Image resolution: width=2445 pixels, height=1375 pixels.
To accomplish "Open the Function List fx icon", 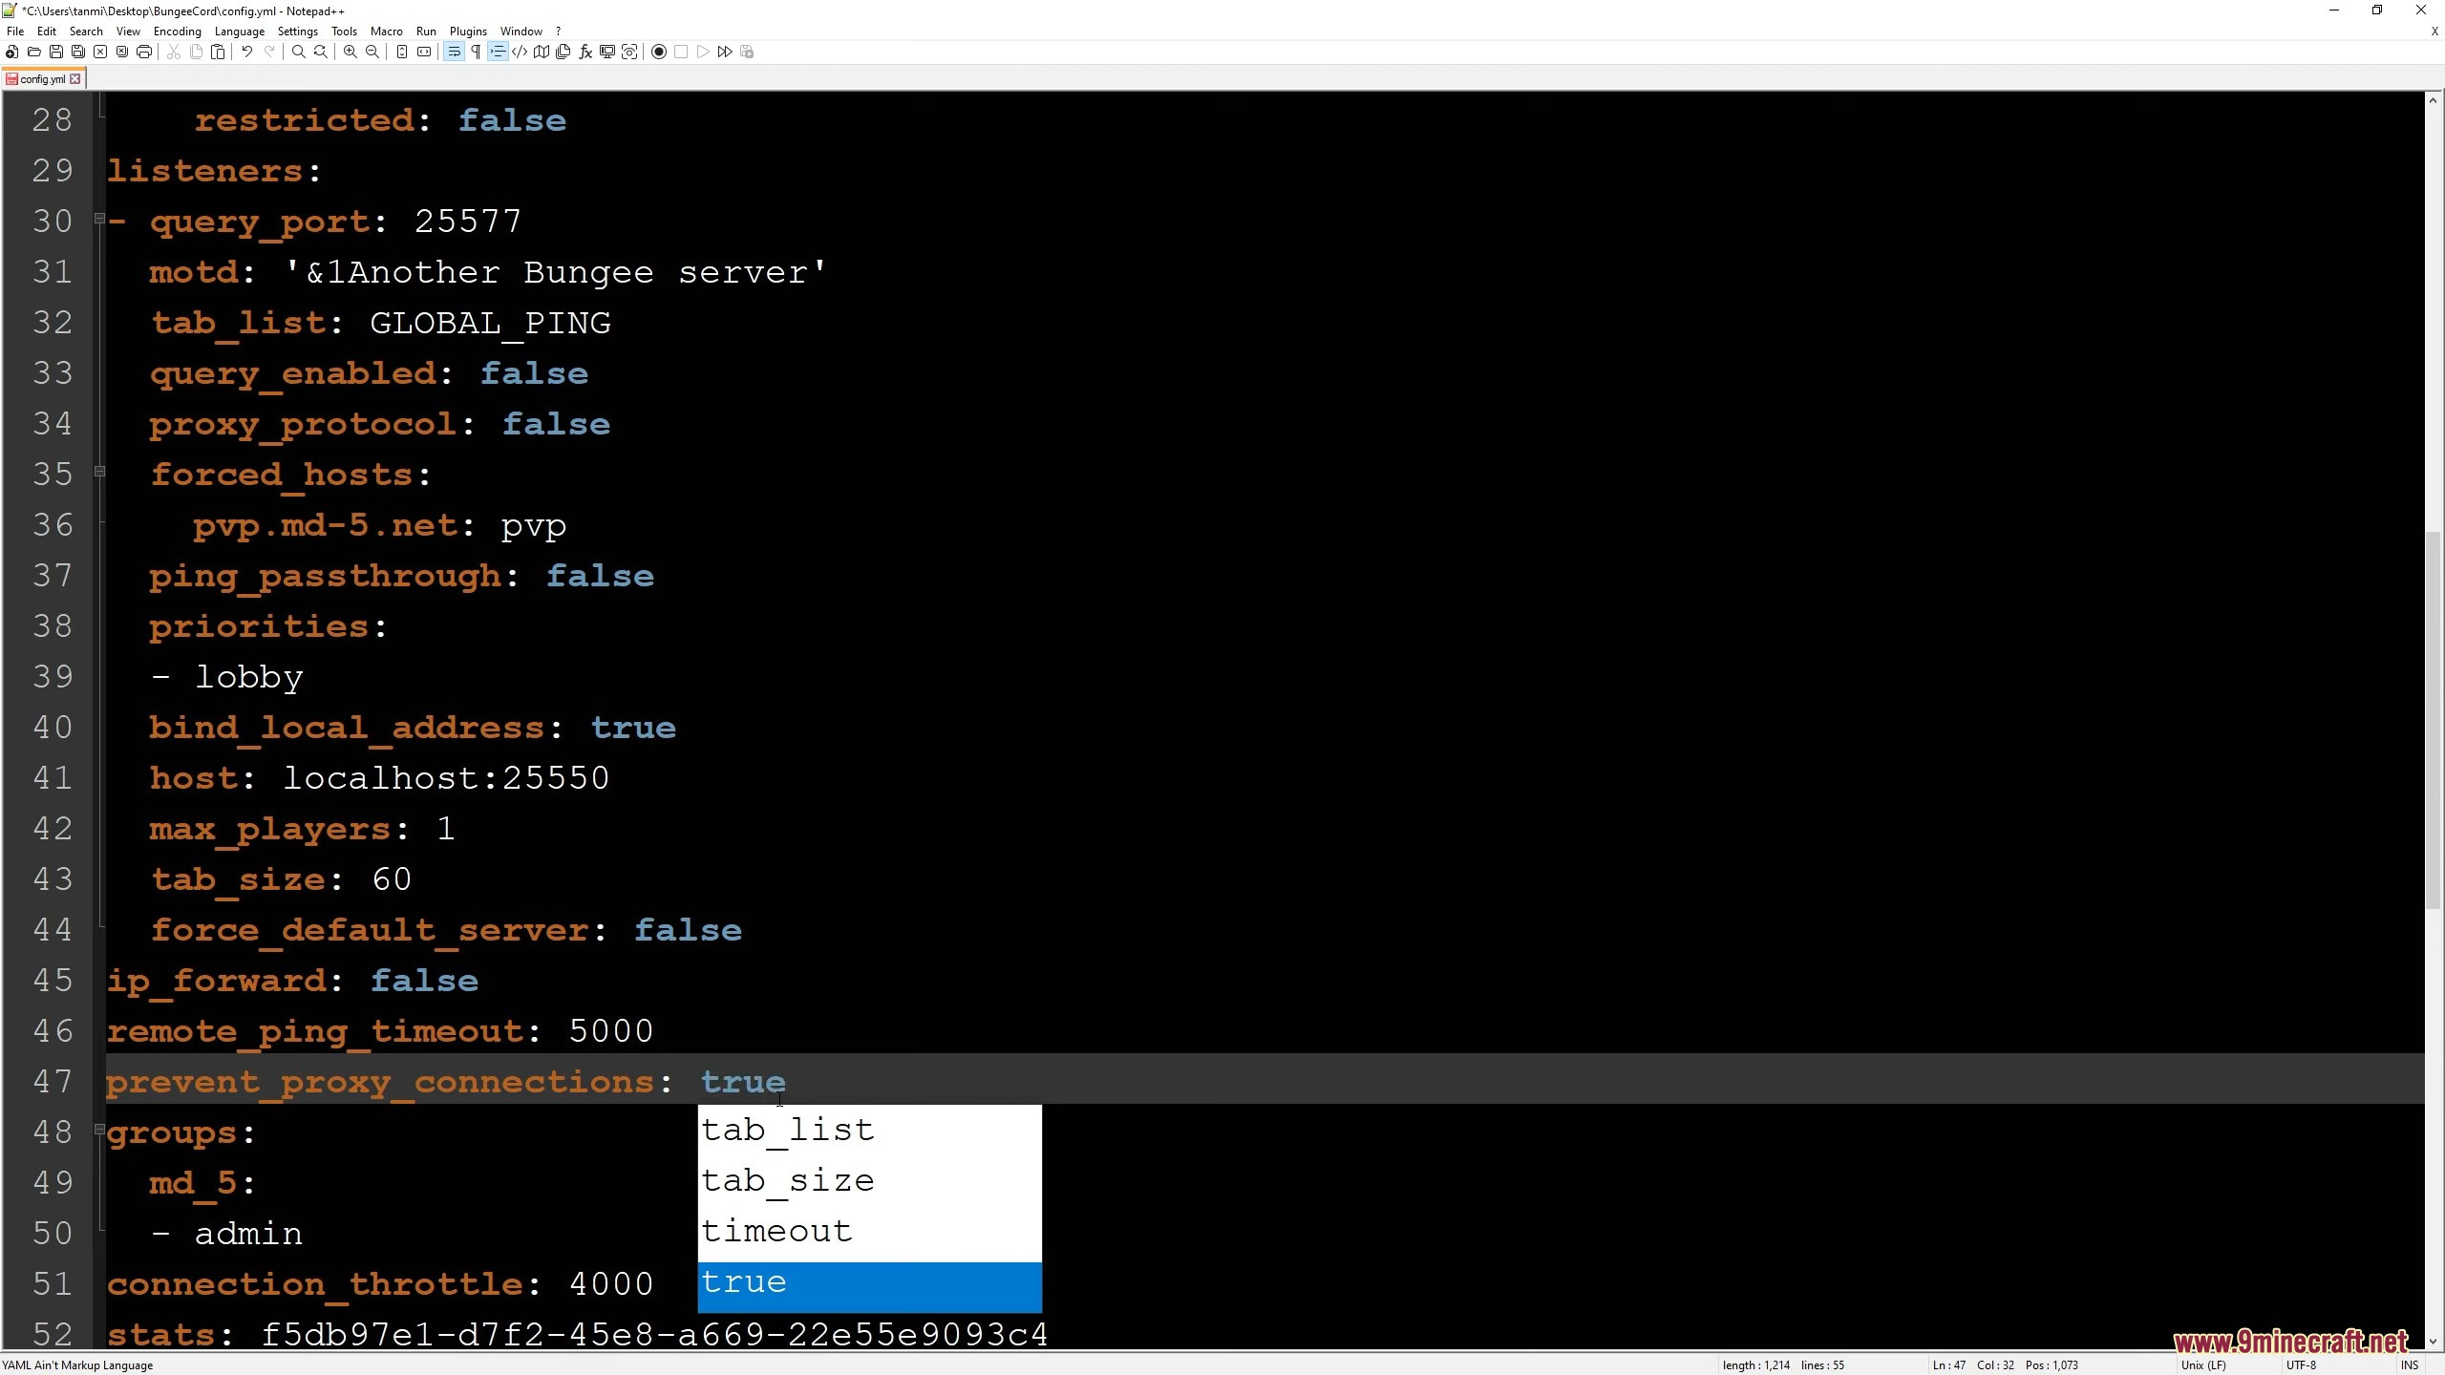I will [x=585, y=52].
